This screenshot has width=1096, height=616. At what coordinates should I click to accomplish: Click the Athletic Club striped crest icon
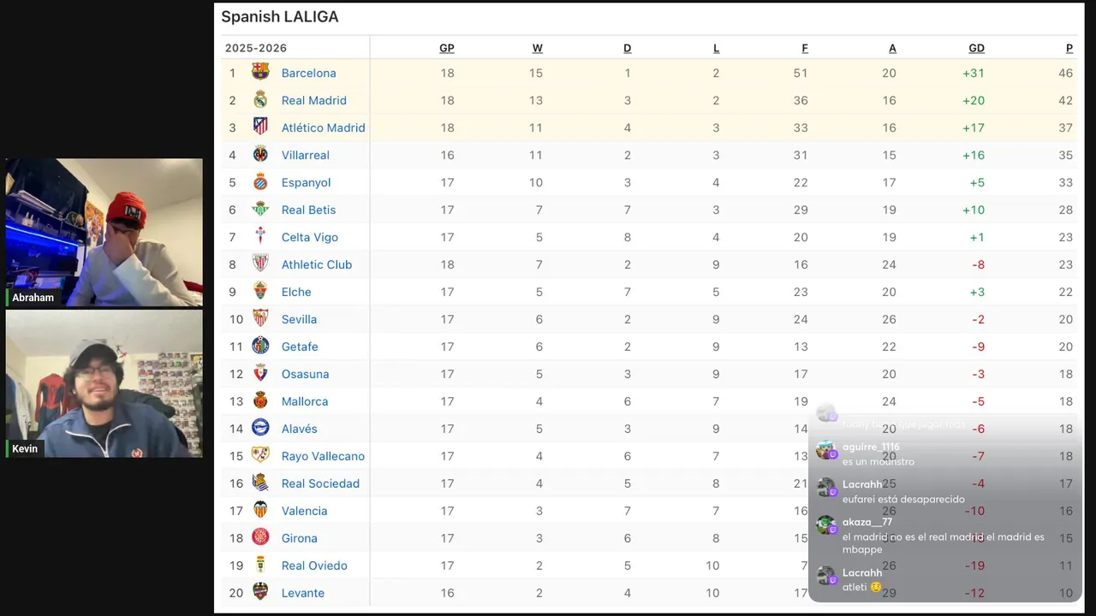260,264
